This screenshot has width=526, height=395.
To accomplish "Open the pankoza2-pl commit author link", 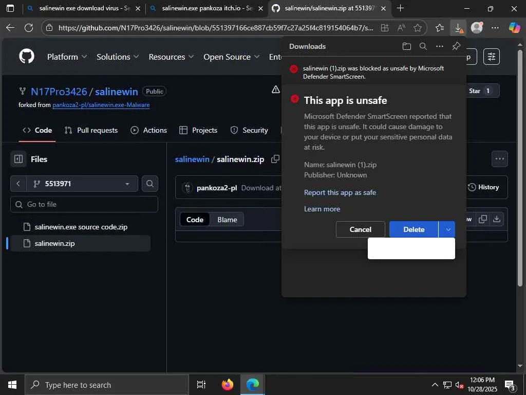I will [x=217, y=188].
